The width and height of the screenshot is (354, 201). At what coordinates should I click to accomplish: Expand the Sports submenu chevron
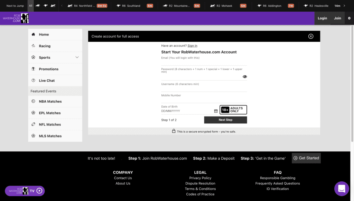(77, 57)
